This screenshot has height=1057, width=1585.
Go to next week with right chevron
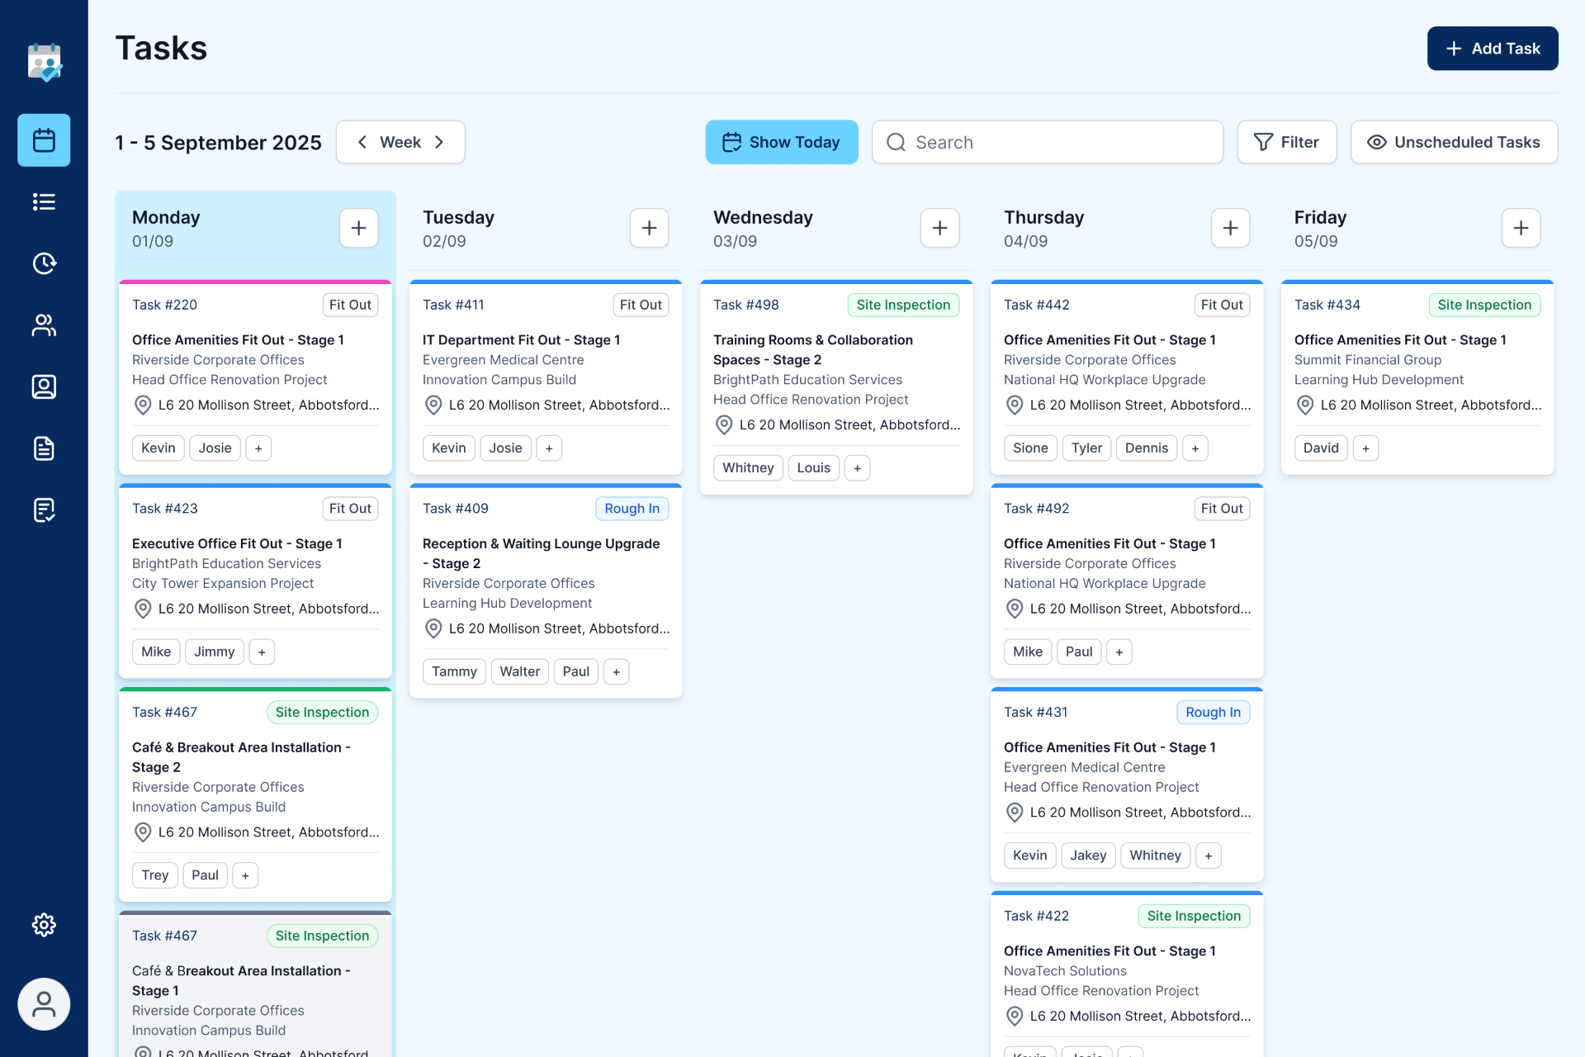[439, 142]
